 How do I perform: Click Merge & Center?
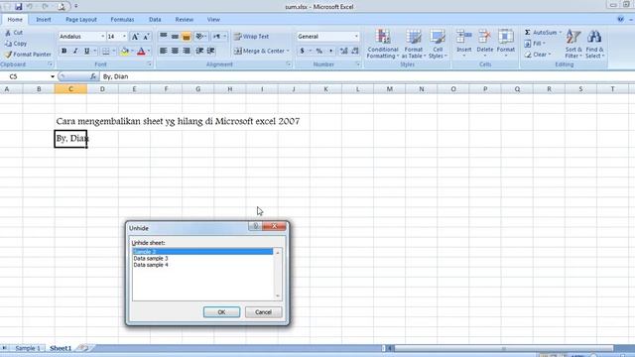click(259, 51)
